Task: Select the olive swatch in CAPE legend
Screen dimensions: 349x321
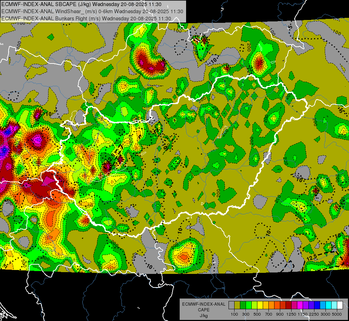Action: pos(237,305)
